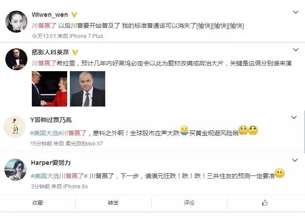
Task: Click the 评论 comment button
Action: [189, 203]
